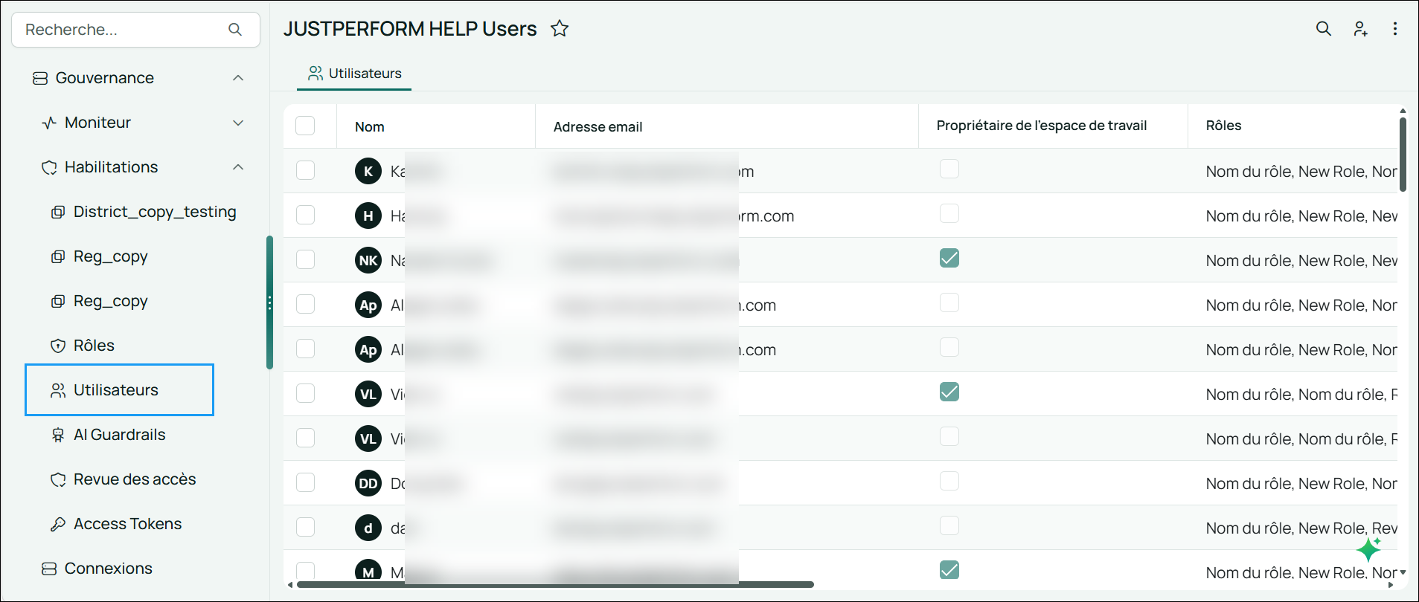The height and width of the screenshot is (602, 1419).
Task: Click the Rôles shield icon in sidebar
Action: pos(58,346)
